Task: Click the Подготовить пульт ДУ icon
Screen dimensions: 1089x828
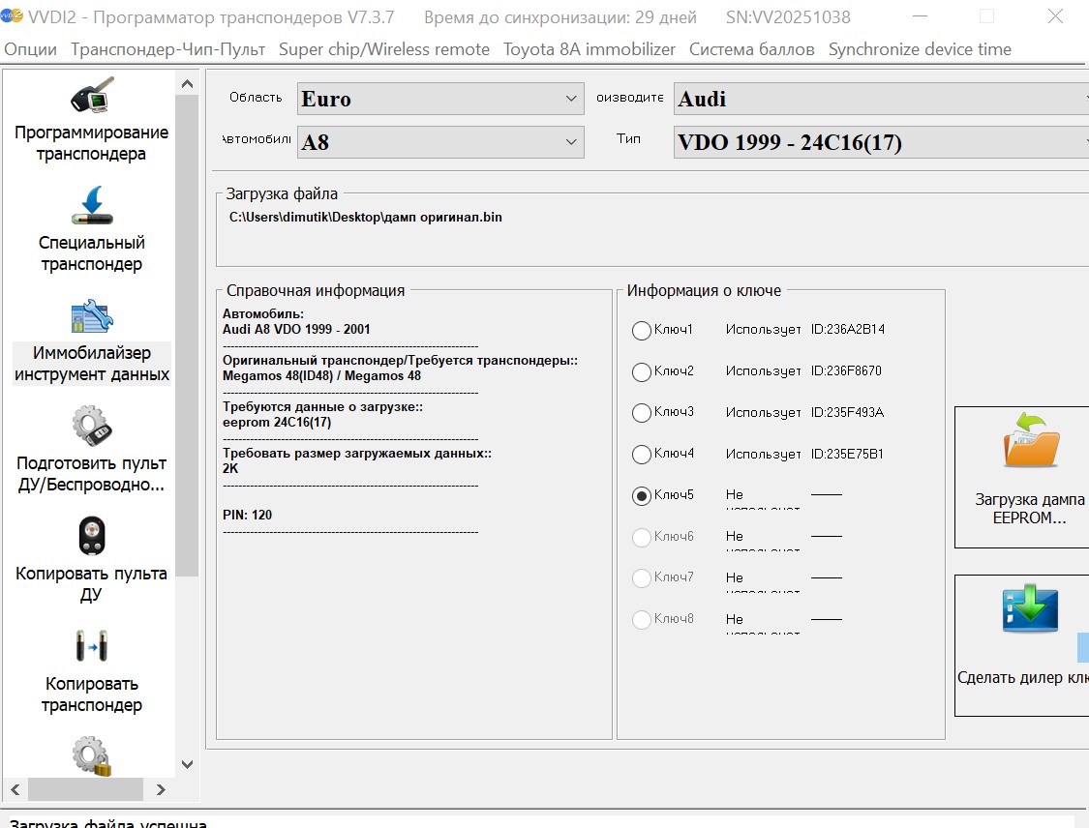Action: pyautogui.click(x=91, y=427)
